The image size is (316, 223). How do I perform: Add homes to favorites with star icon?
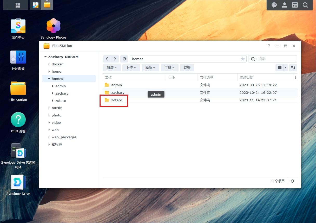[242, 59]
